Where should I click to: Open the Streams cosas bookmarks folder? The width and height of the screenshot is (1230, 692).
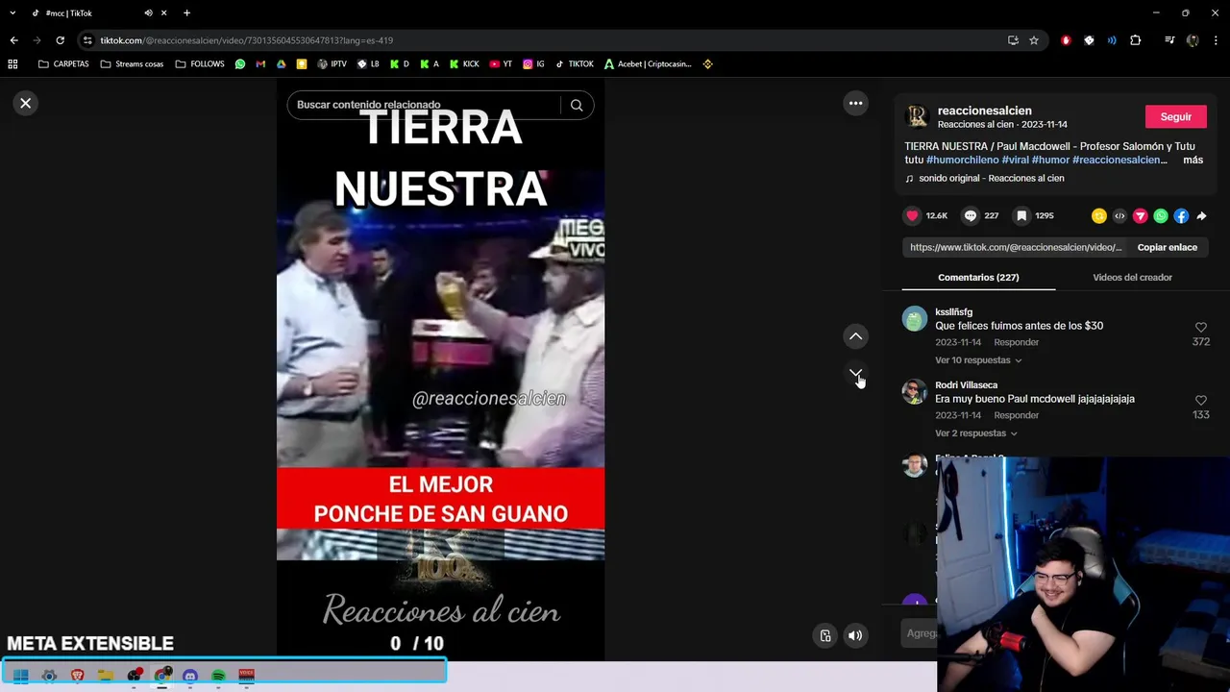point(133,64)
